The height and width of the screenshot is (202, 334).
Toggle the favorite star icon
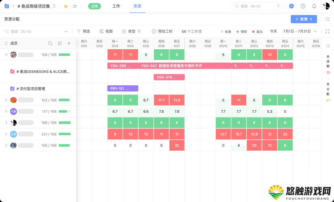[66, 6]
